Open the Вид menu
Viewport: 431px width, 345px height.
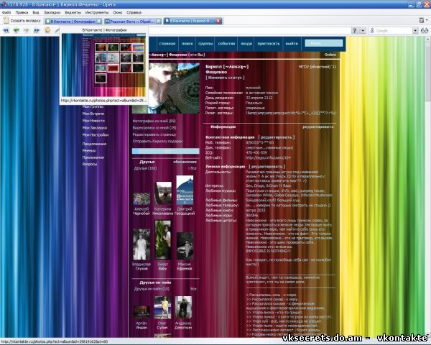[36, 13]
